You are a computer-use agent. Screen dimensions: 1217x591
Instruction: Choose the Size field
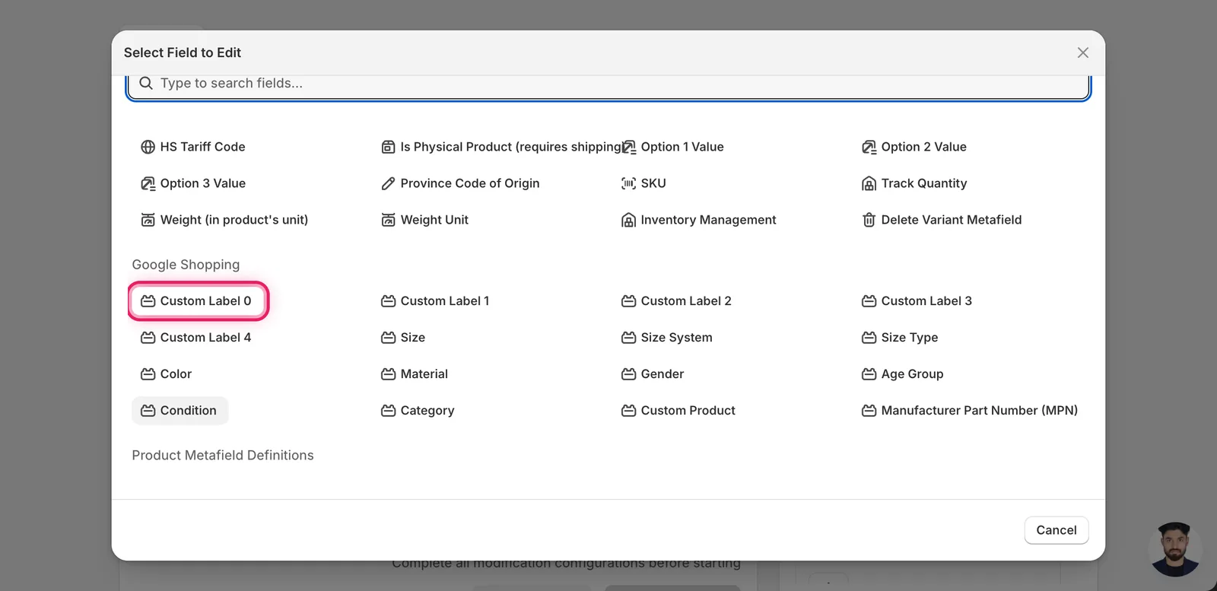click(404, 338)
